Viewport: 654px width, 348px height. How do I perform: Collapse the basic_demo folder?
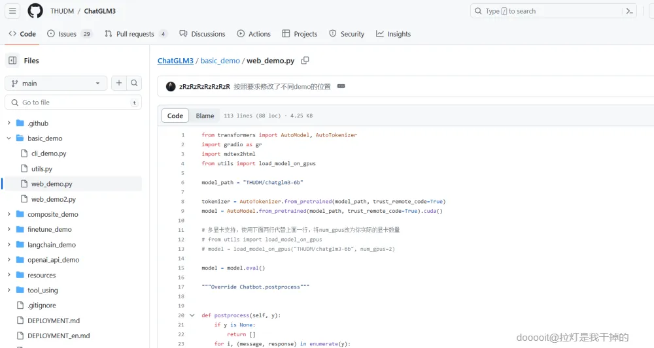[9, 138]
